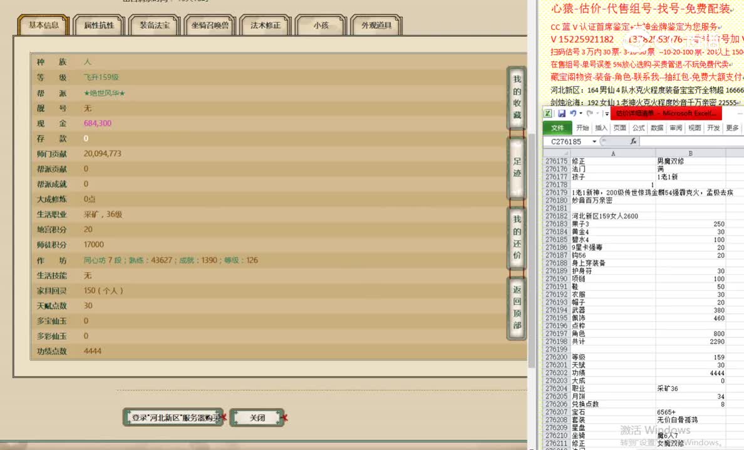Click the document line starting 河北新区: 164男仙
744x450 pixels.
(x=647, y=89)
